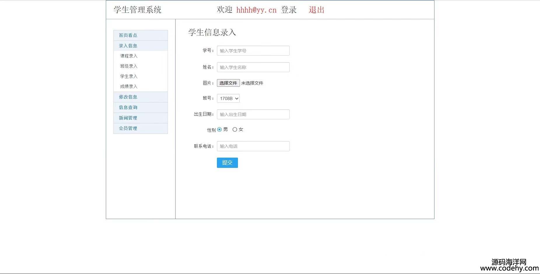Select the 女 gender radio button

click(x=235, y=129)
